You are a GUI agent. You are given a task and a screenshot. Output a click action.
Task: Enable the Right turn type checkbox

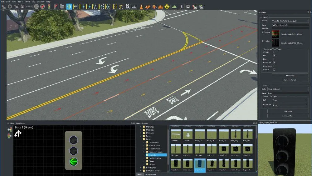point(274,59)
